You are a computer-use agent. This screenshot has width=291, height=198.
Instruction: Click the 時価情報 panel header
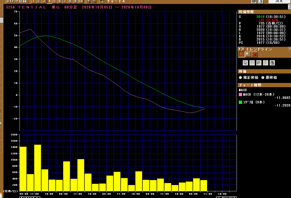click(264, 12)
